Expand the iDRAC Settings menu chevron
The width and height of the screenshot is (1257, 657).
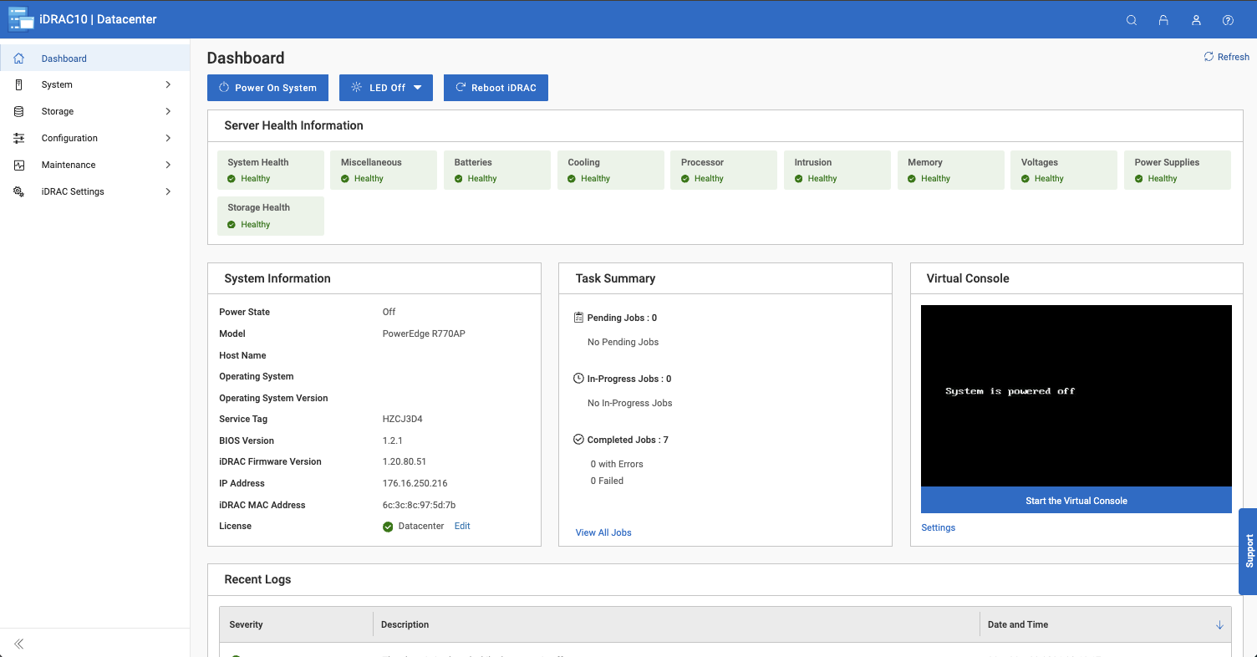coord(168,191)
